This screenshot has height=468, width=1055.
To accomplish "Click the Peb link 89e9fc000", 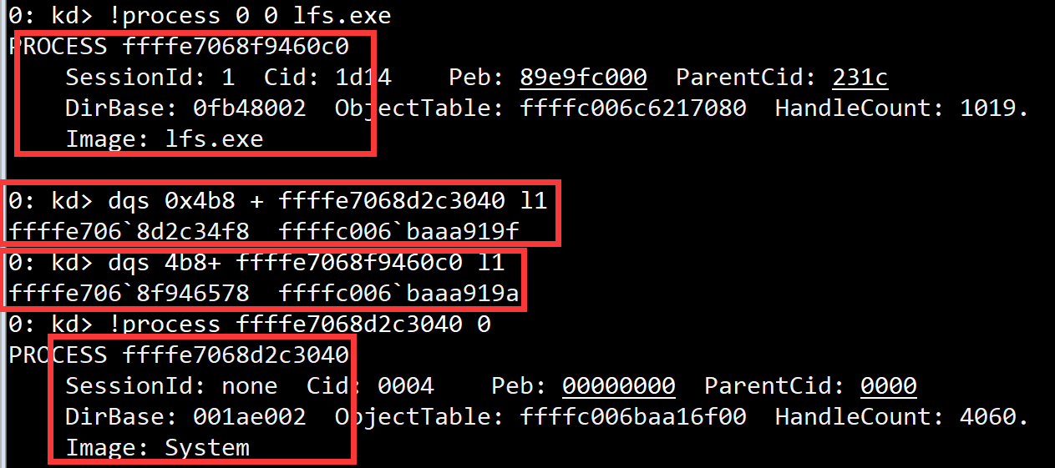I will tap(583, 78).
